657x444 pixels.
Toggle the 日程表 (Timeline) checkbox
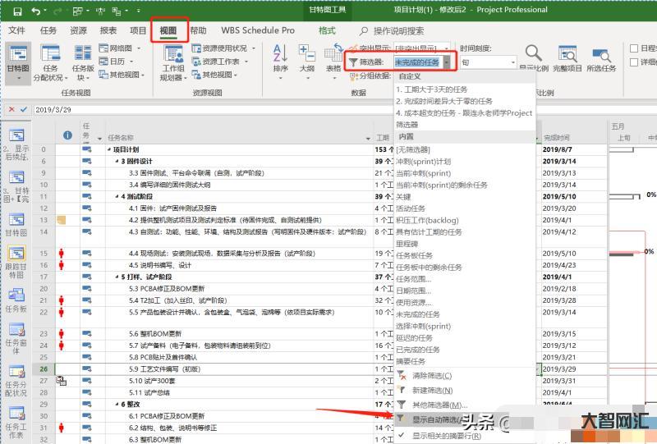pyautogui.click(x=633, y=48)
